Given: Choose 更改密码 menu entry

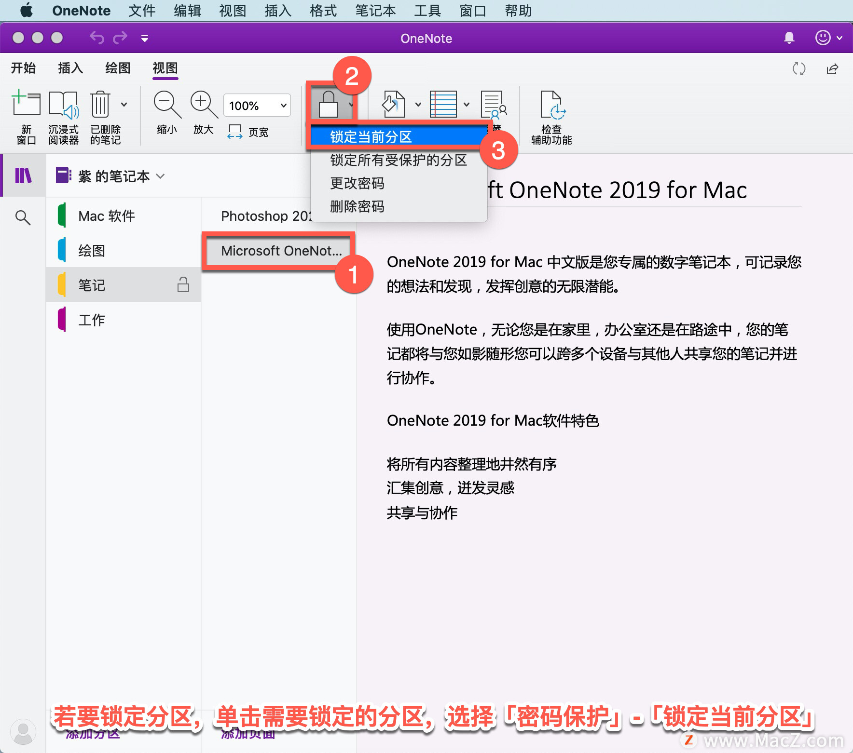Looking at the screenshot, I should pos(399,183).
